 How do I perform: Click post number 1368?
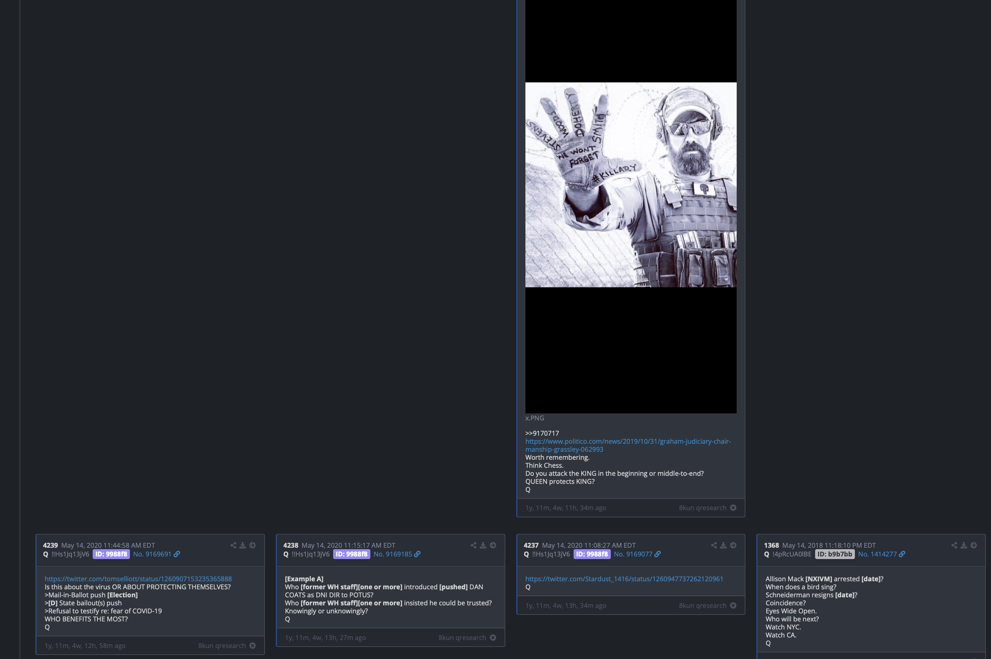[x=772, y=545]
